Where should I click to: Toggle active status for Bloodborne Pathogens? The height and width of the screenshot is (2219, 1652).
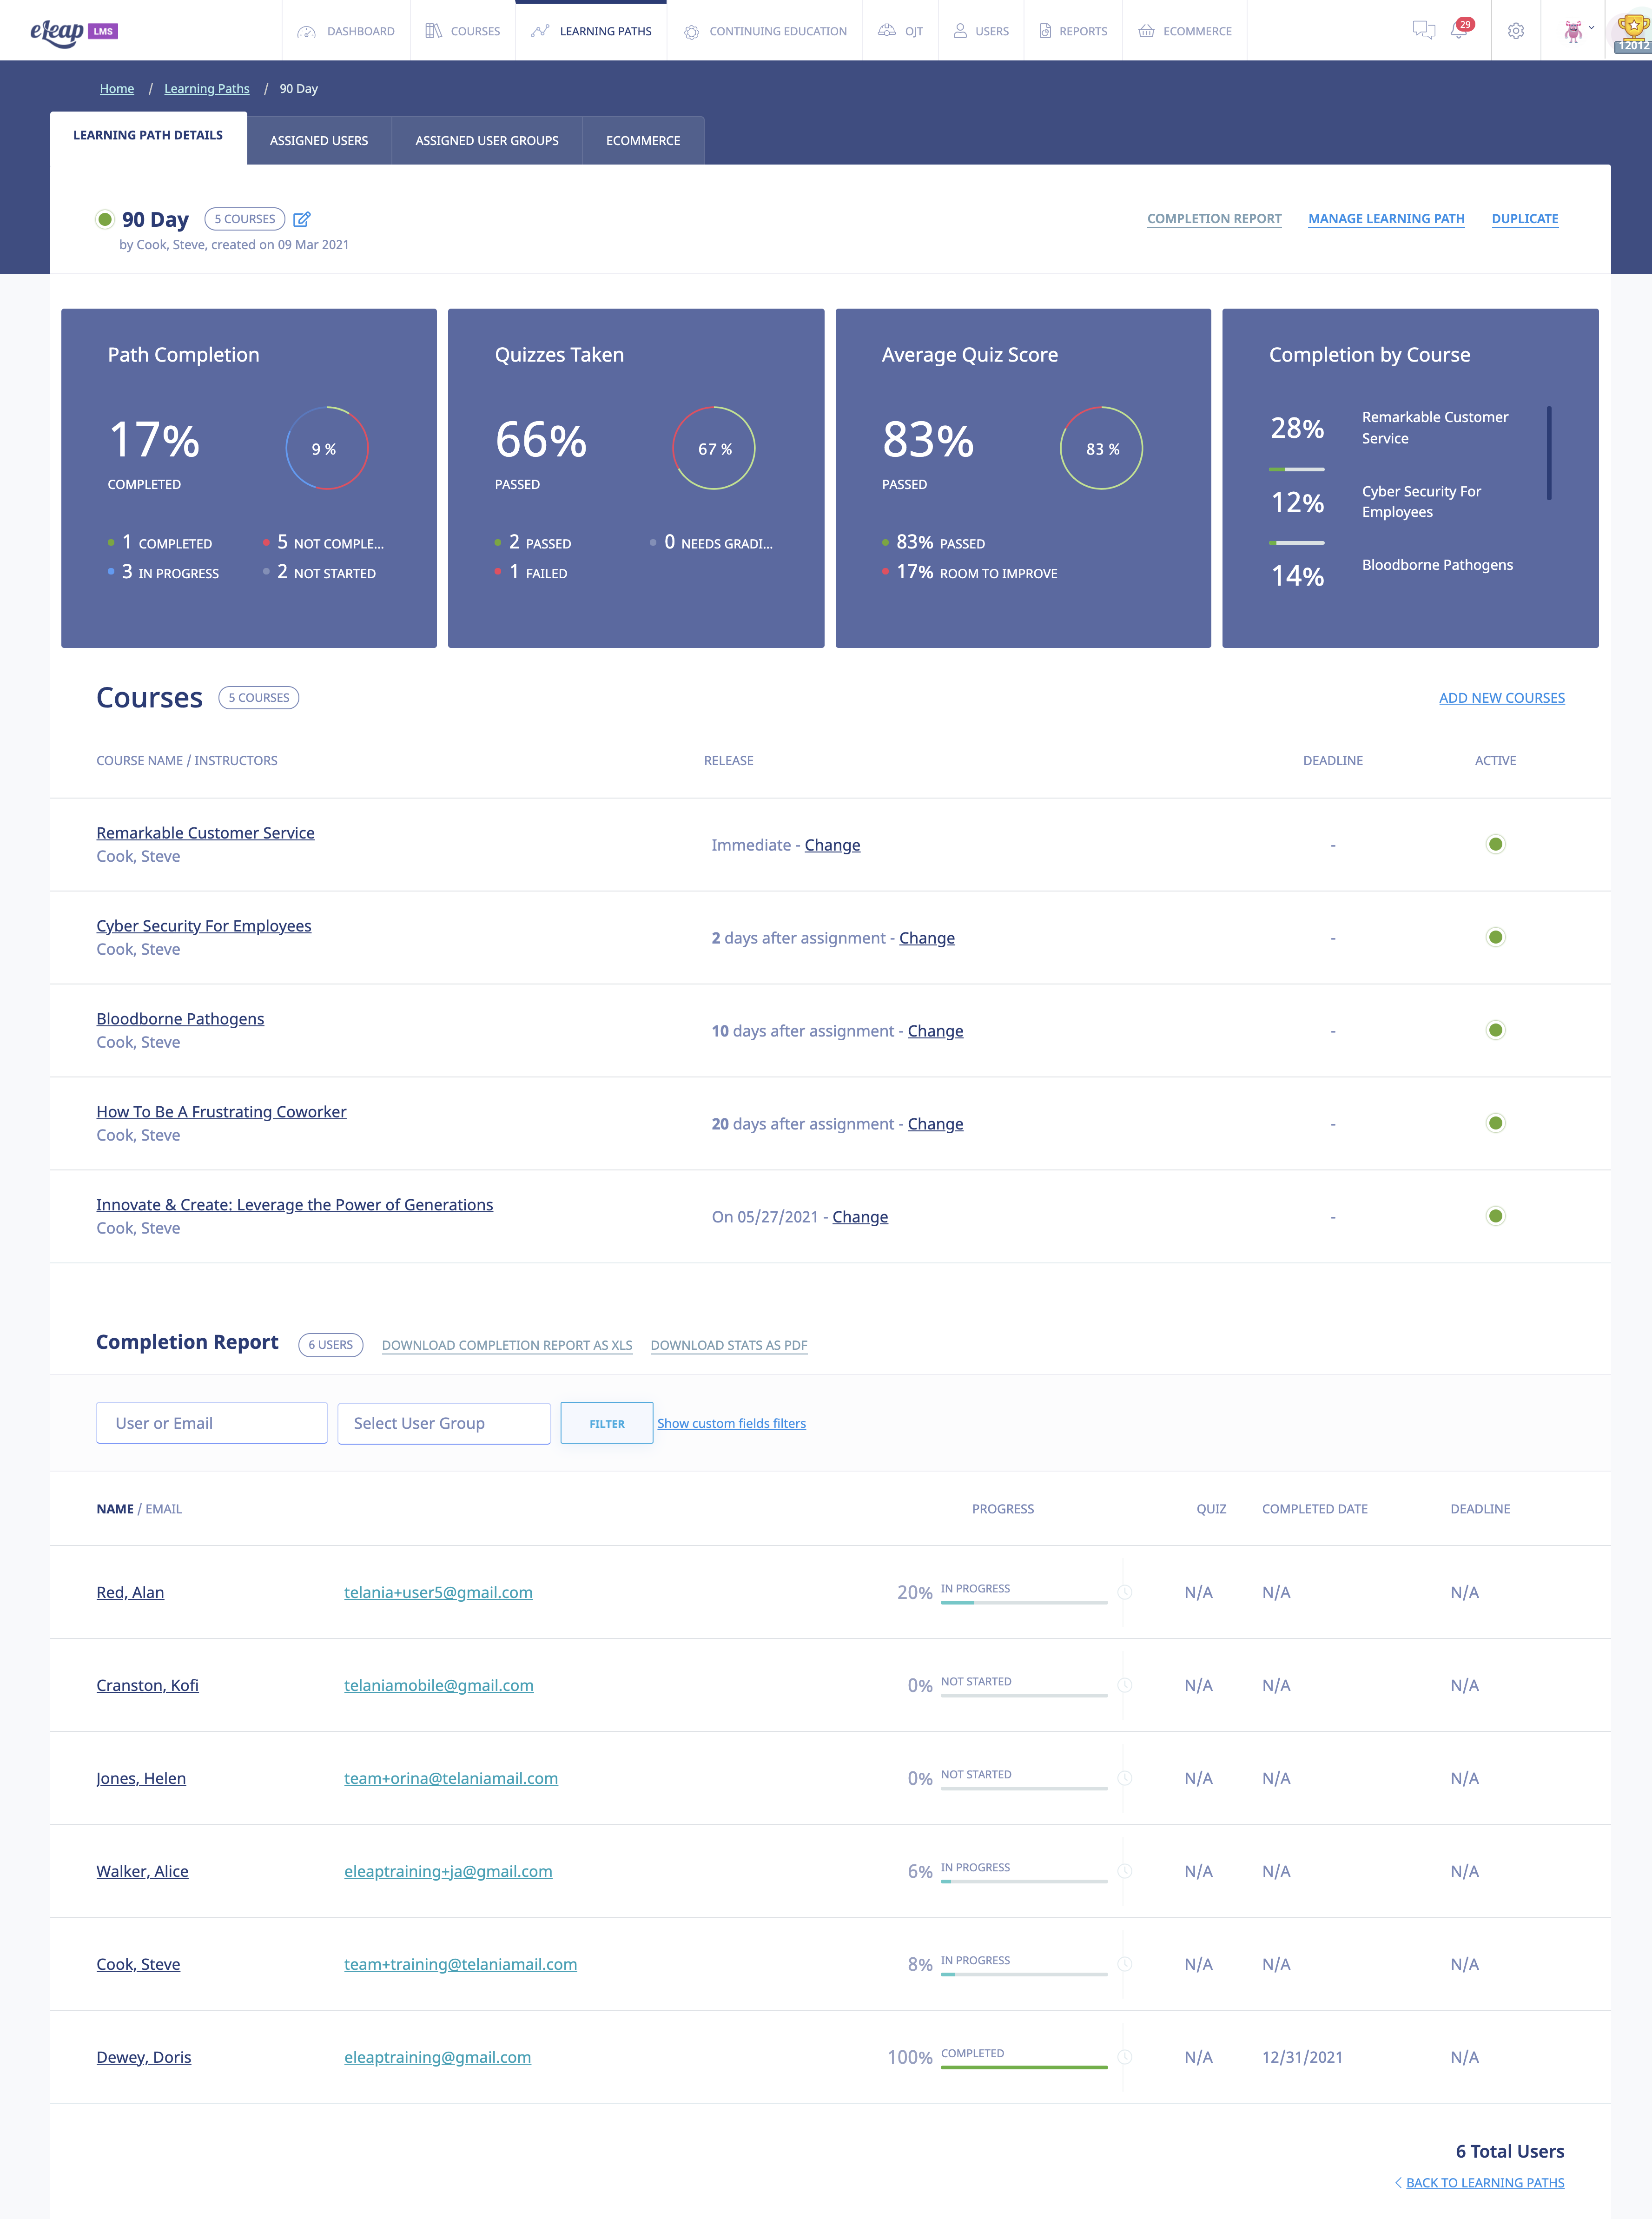(1495, 1030)
